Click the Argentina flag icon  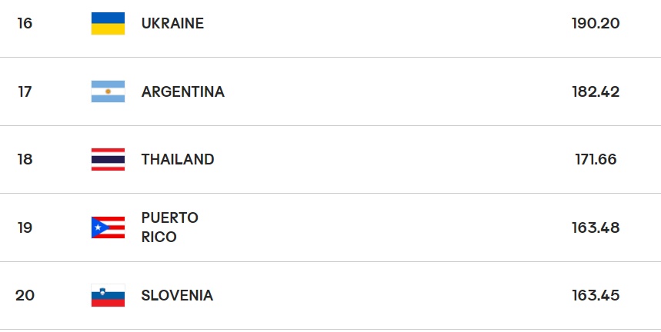coord(108,91)
